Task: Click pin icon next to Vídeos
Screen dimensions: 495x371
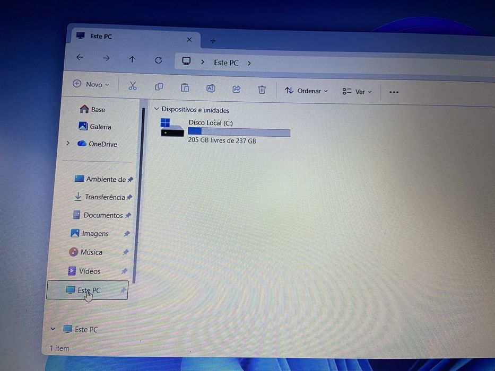Action: [124, 271]
